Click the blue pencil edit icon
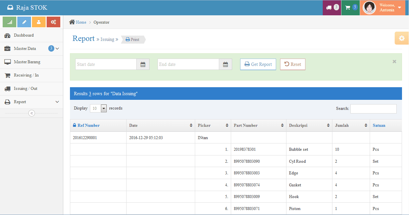Screen dimensions: 409x215 tap(24, 21)
